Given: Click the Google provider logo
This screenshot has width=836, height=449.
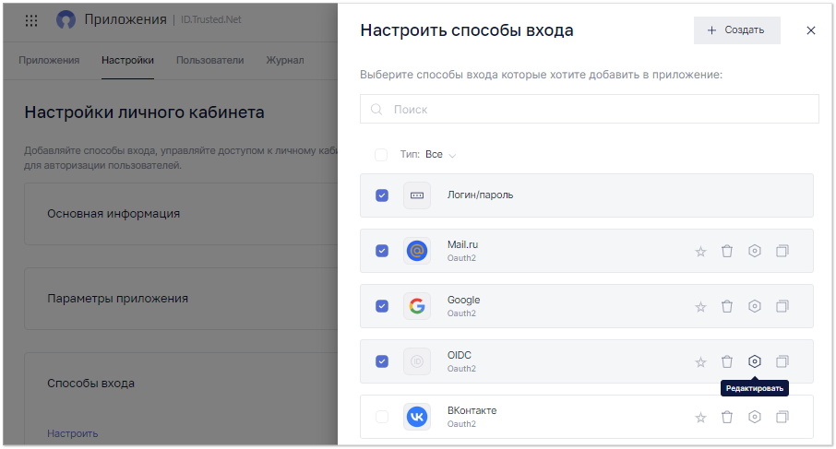Looking at the screenshot, I should pos(417,306).
